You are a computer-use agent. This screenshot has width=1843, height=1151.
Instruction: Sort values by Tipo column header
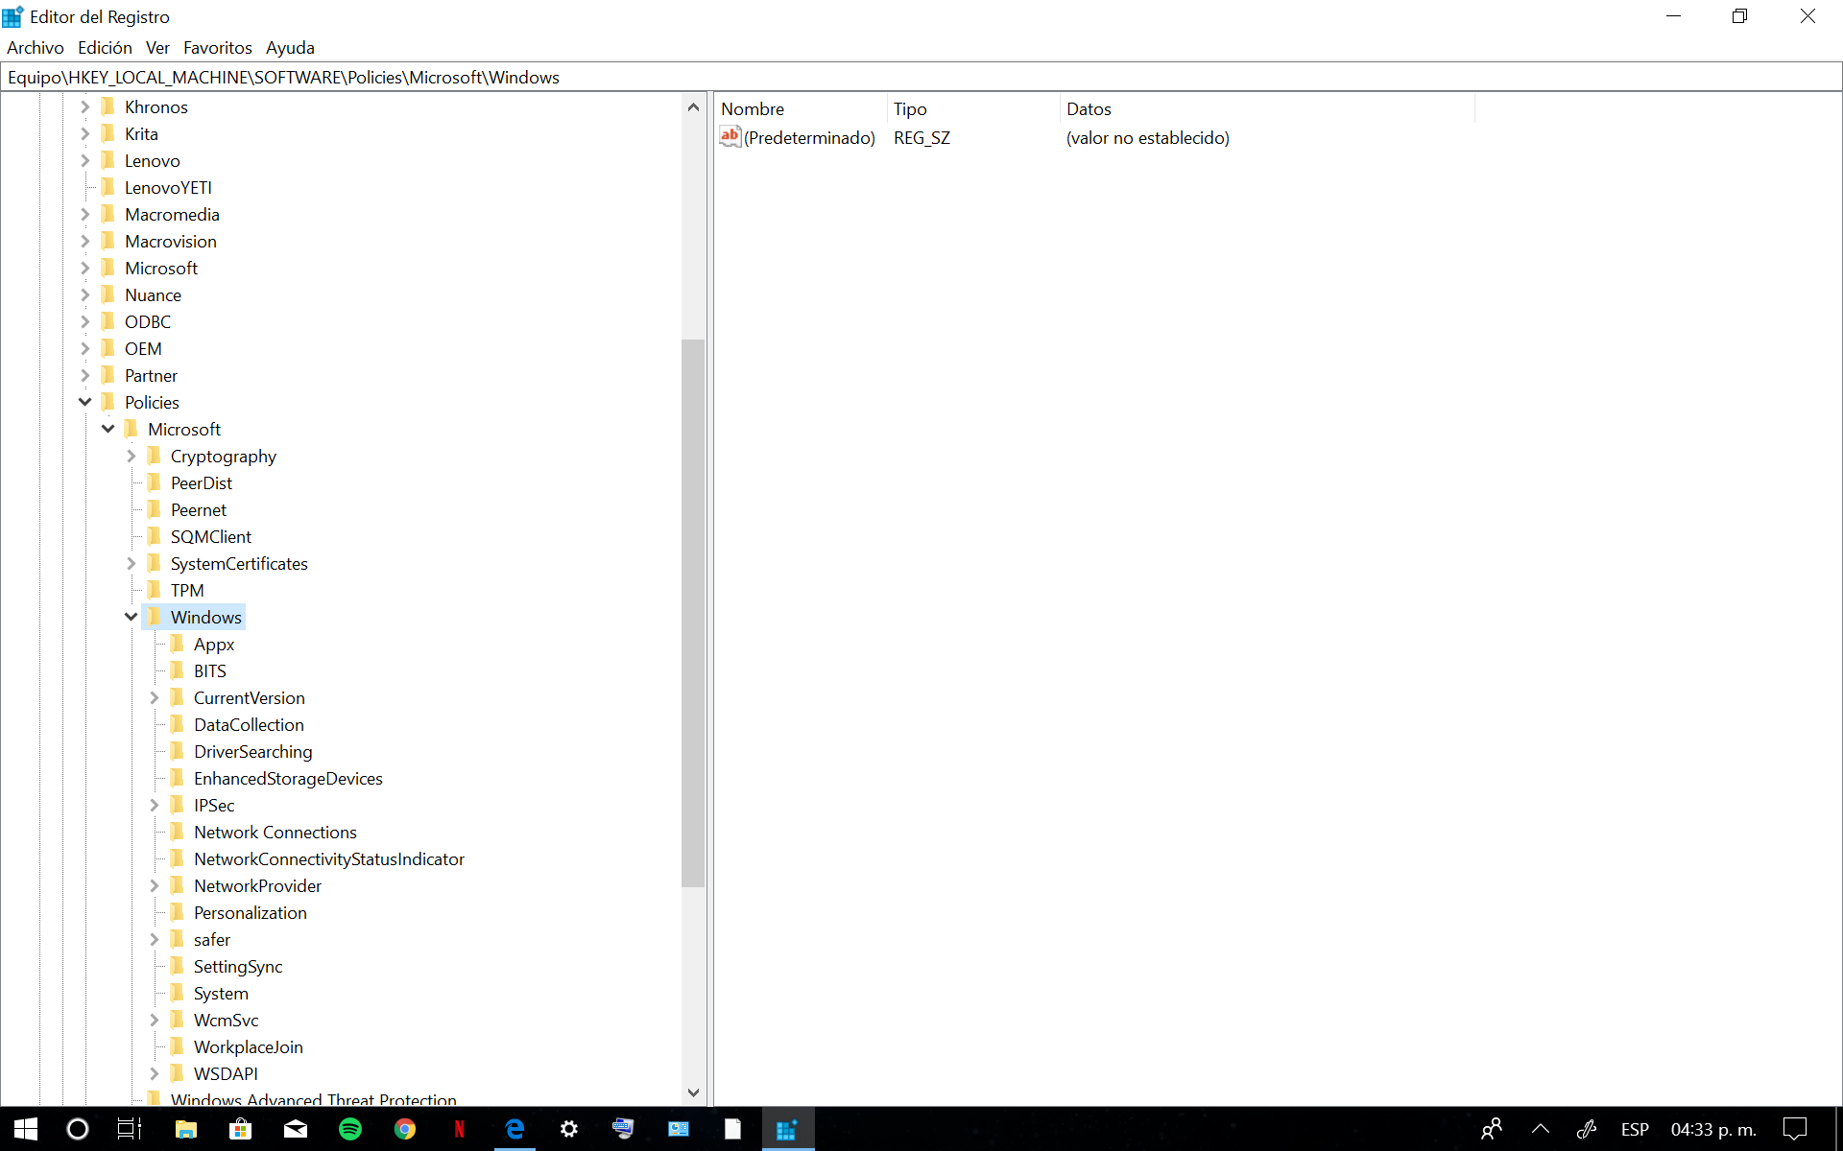pyautogui.click(x=973, y=109)
